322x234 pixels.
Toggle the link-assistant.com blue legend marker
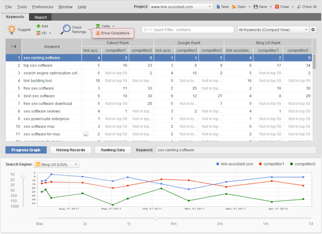[217, 164]
